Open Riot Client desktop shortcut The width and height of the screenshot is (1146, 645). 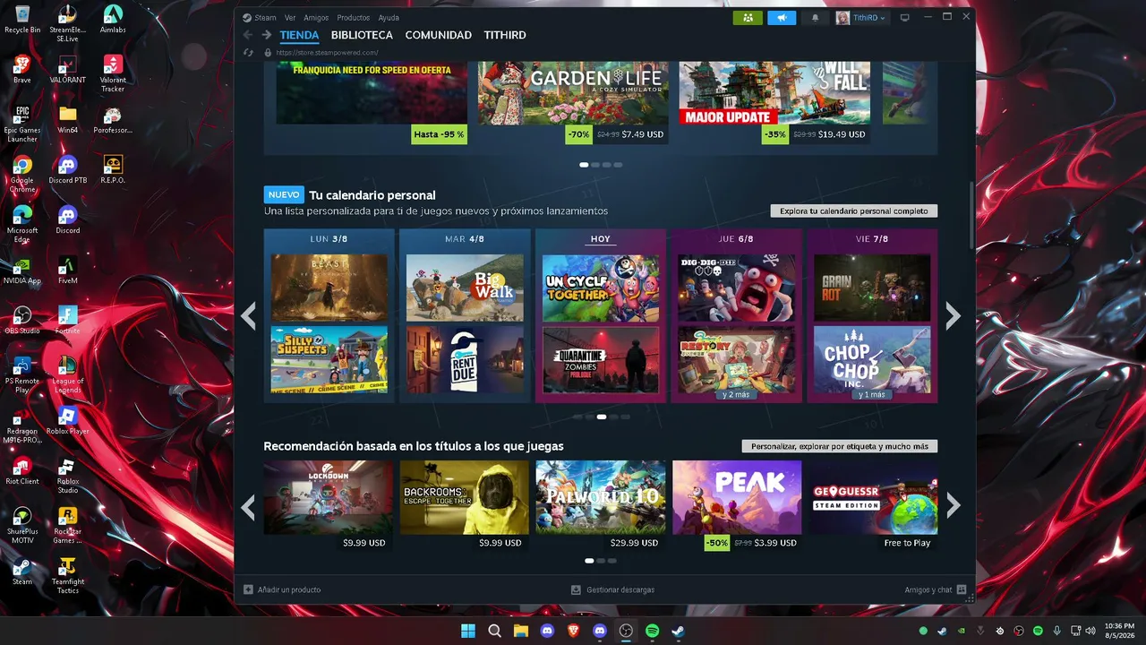pos(22,470)
